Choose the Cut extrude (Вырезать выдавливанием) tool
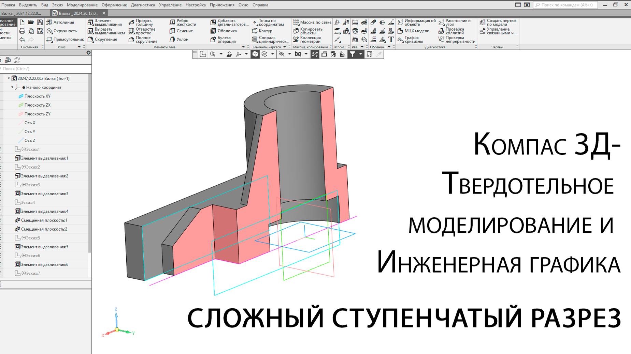This screenshot has width=631, height=354. pos(106,31)
